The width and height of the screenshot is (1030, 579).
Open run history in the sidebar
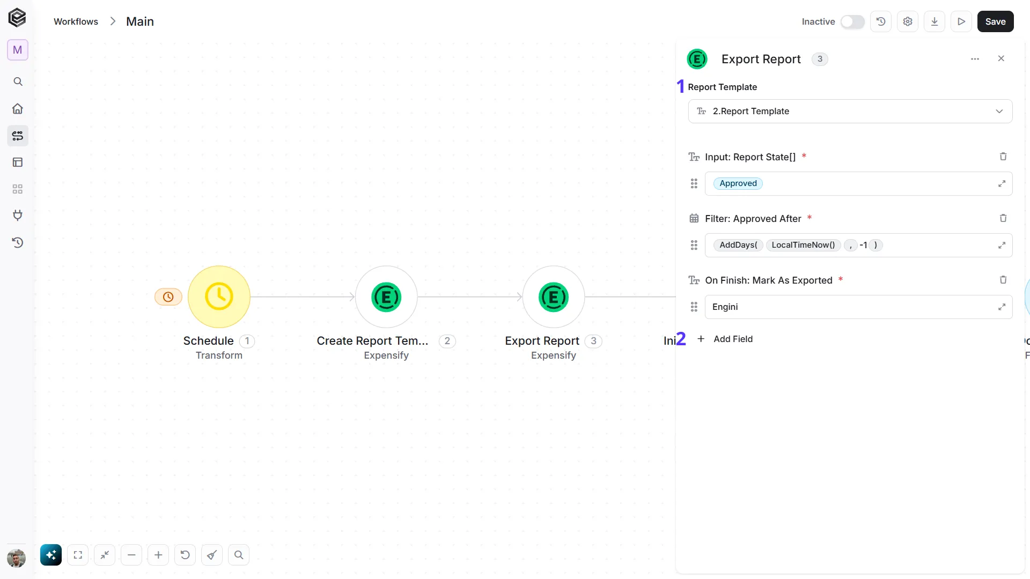click(x=18, y=242)
